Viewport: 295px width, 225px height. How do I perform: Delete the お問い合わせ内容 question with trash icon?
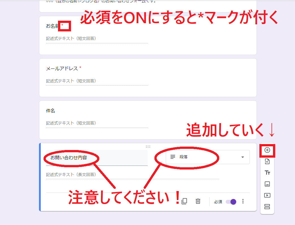click(198, 201)
